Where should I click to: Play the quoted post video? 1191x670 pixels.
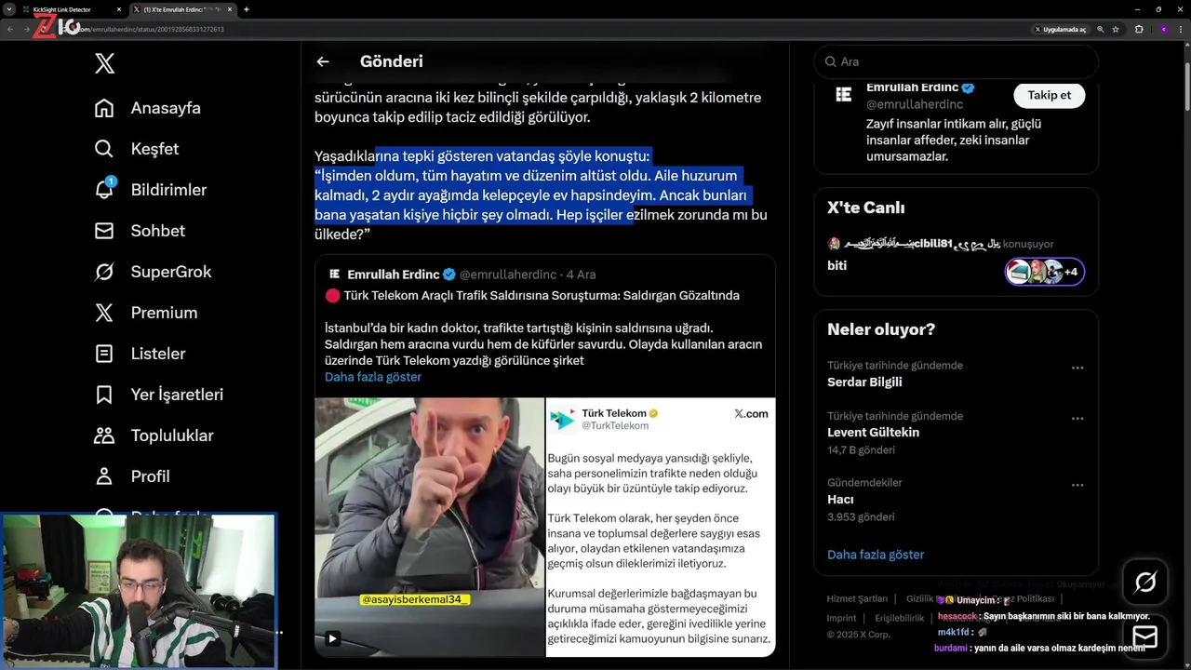pos(332,638)
